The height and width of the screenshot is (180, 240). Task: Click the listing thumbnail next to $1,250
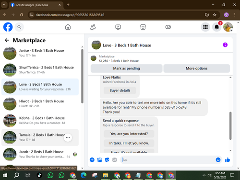point(94,58)
